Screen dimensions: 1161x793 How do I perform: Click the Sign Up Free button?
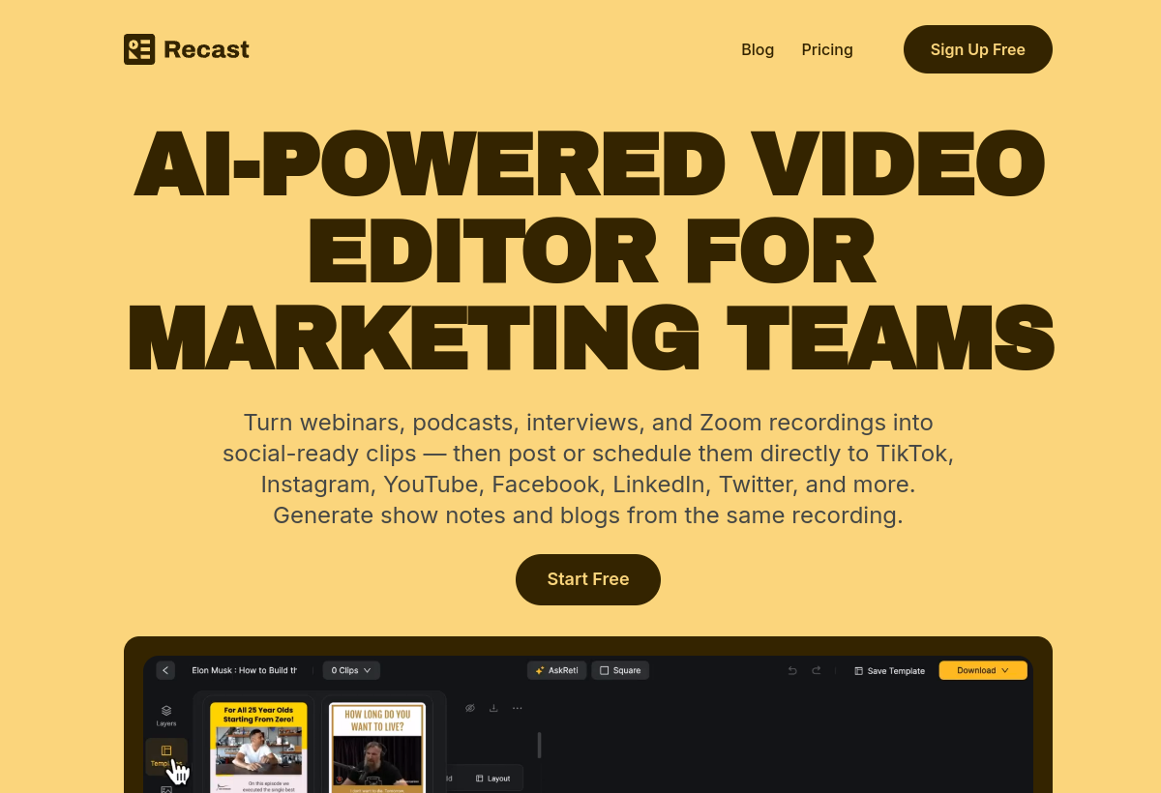[978, 49]
